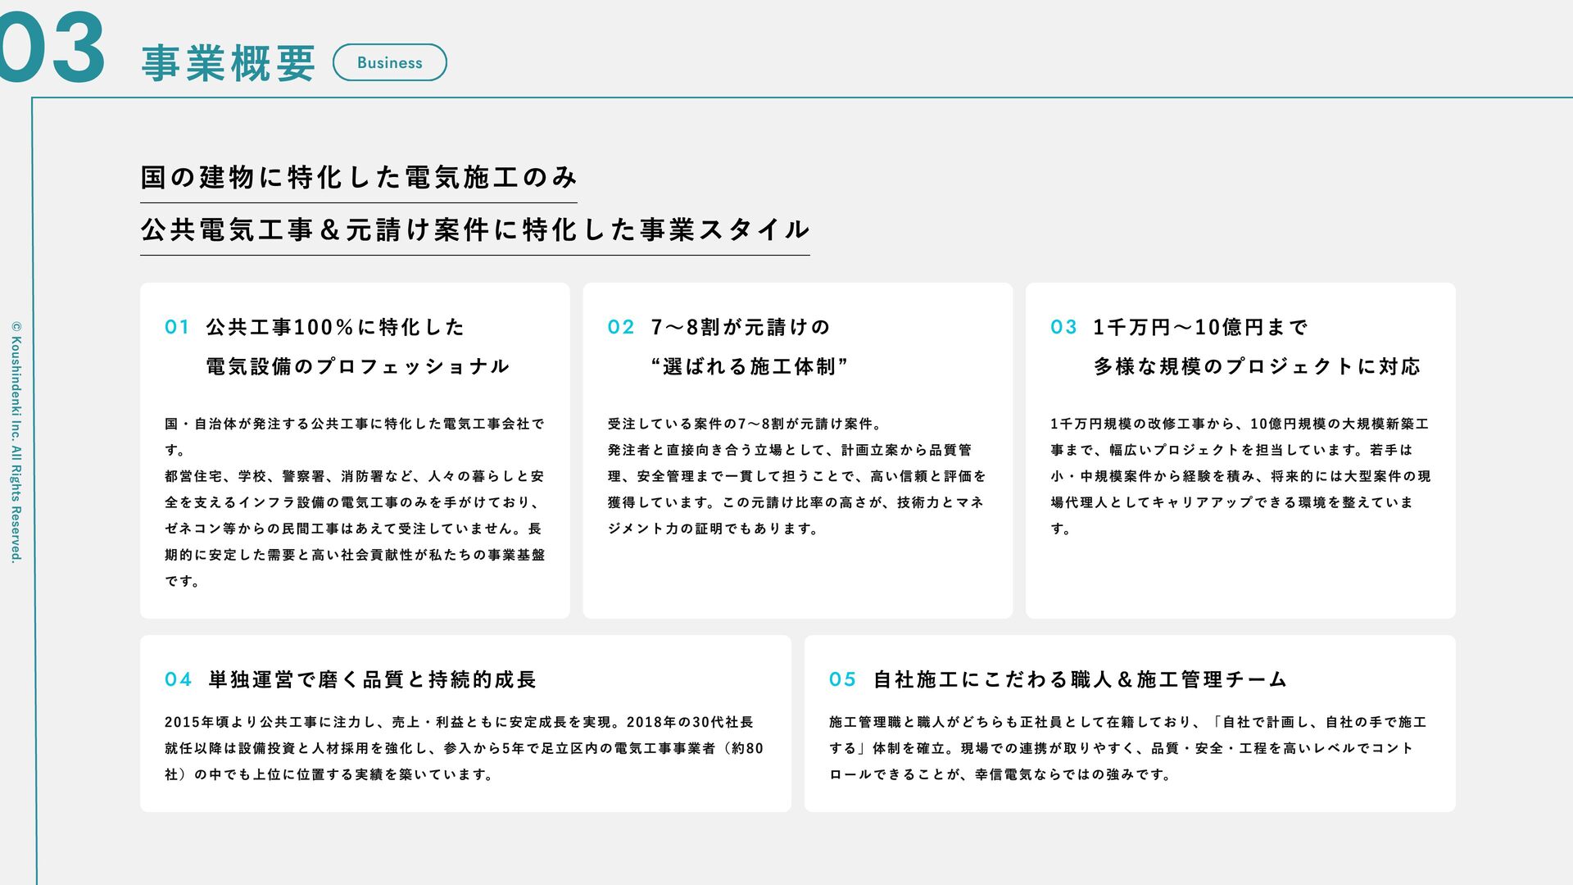The width and height of the screenshot is (1573, 885).
Task: Click the 単独運営で磨く品質と持続的成長 title
Action: click(373, 679)
